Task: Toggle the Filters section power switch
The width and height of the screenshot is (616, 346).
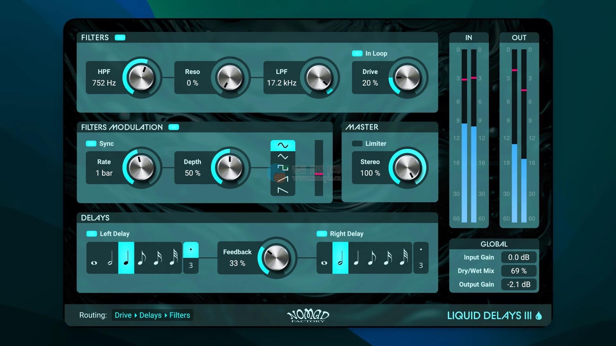Action: [120, 37]
